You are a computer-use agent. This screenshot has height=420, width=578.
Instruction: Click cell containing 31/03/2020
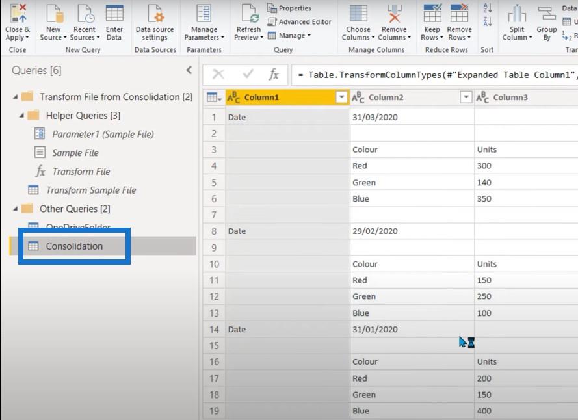(412, 117)
